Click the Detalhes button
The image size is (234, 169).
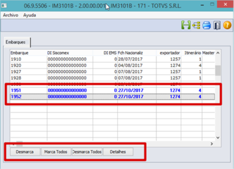point(118,152)
